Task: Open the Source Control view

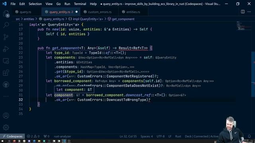Action: click(6, 37)
